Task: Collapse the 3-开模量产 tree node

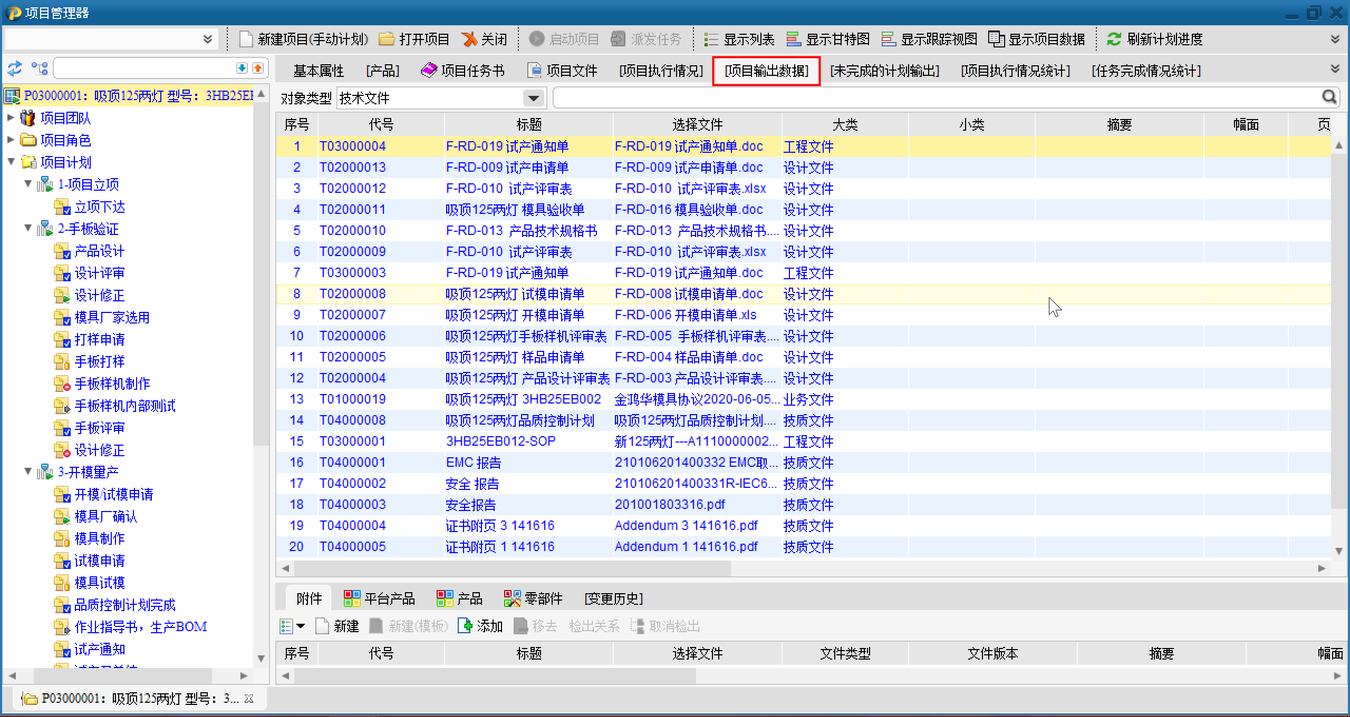Action: click(x=28, y=472)
